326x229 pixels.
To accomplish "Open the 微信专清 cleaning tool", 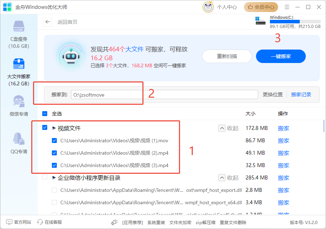I will click(19, 106).
